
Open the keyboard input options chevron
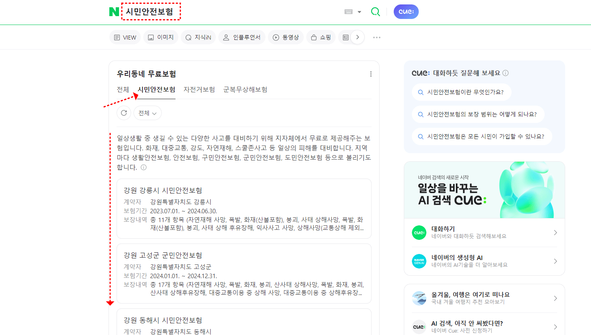coord(359,11)
